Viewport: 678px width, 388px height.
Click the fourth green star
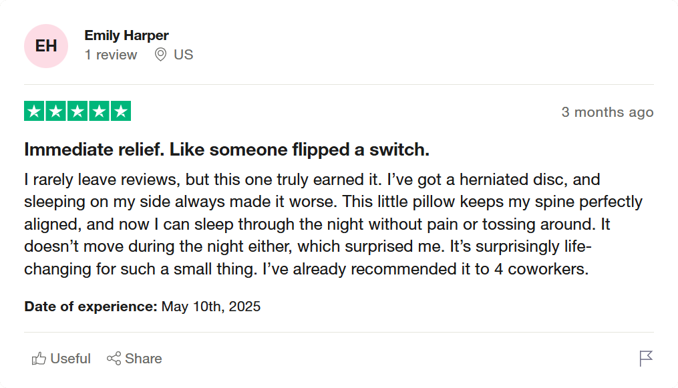point(99,112)
